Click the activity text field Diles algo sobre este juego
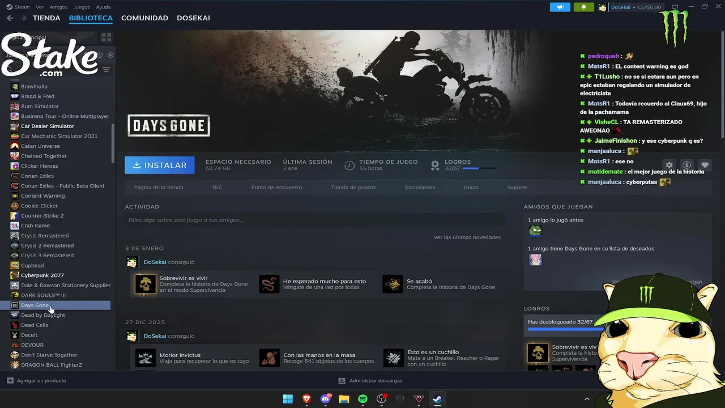The image size is (725, 408). [x=315, y=220]
